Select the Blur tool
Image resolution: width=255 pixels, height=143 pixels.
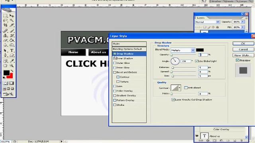(5, 45)
